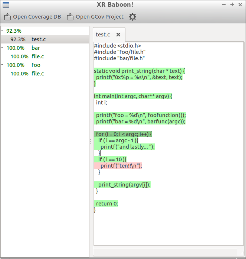This screenshot has width=246, height=259.
Task: Click the 'int main(int argc, char** argv)' line
Action: 133,96
